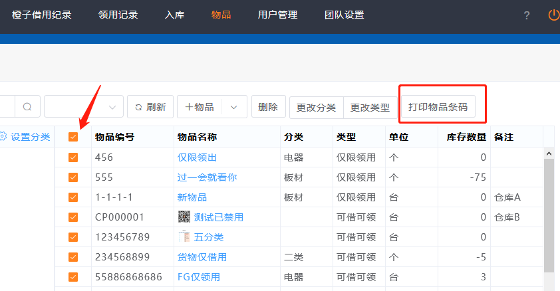Click the 刷新 refresh button
Viewport: 560px width, 291px height.
click(150, 107)
